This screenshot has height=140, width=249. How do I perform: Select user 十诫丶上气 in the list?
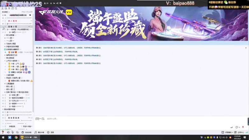[15, 64]
